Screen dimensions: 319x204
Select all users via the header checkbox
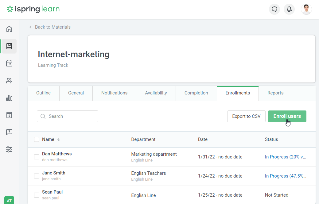pos(36,139)
